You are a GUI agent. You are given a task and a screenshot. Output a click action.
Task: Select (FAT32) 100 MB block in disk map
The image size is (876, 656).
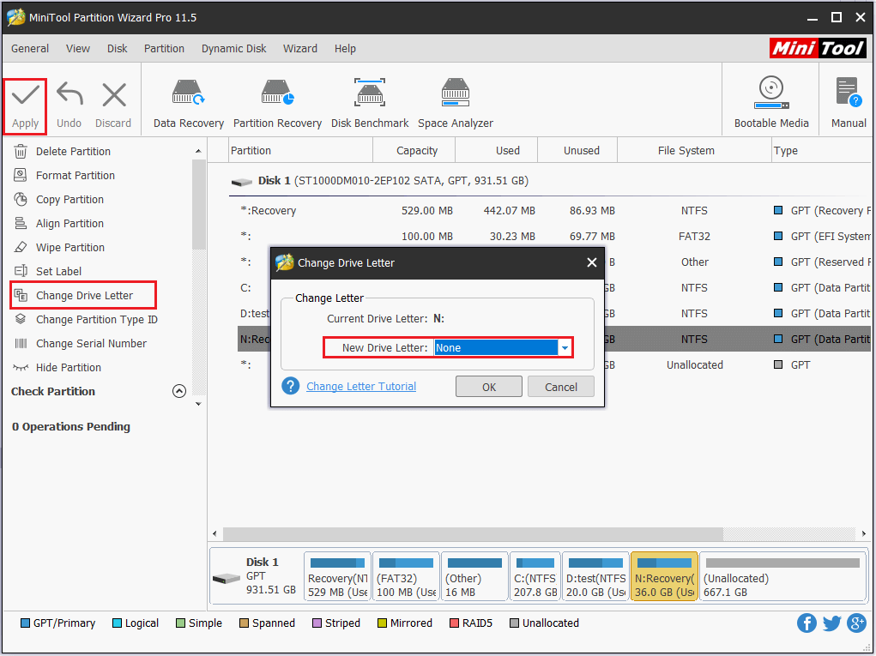point(406,577)
